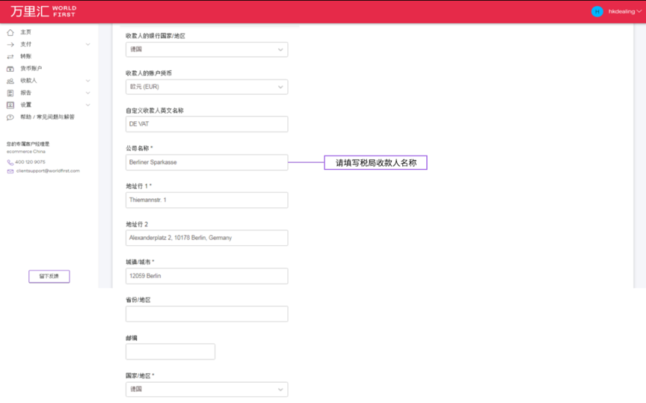Click address line 1 field Thiemannstr. 1

207,200
